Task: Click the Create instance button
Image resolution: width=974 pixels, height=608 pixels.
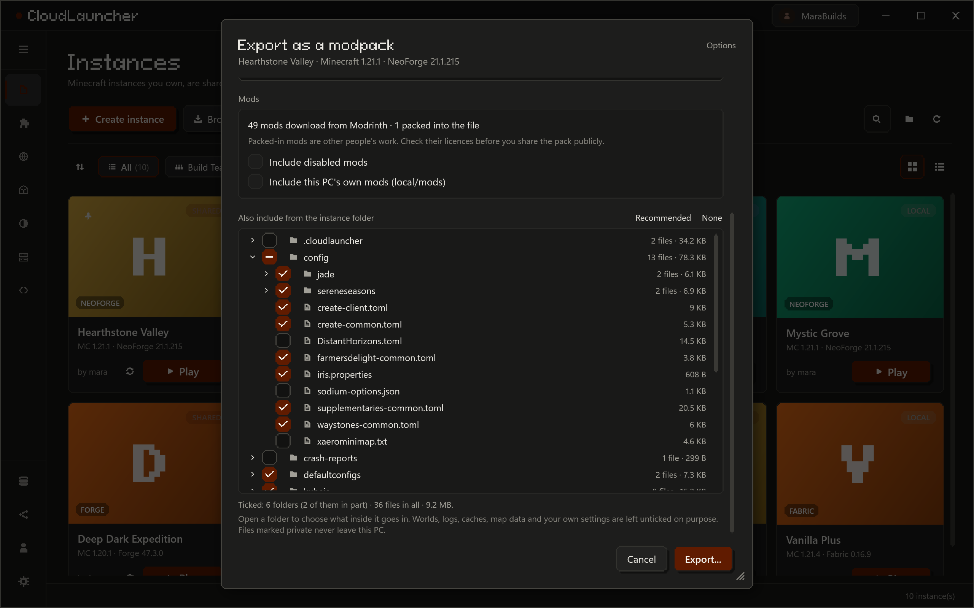Action: tap(123, 119)
